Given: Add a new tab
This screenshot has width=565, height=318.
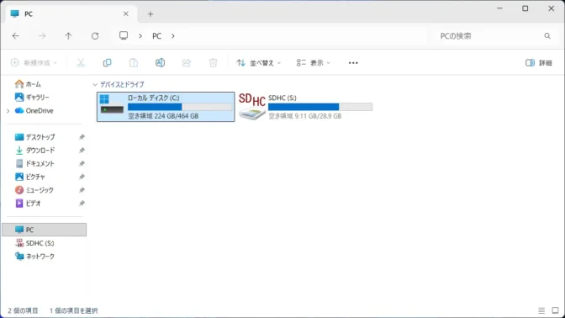Looking at the screenshot, I should tap(150, 14).
